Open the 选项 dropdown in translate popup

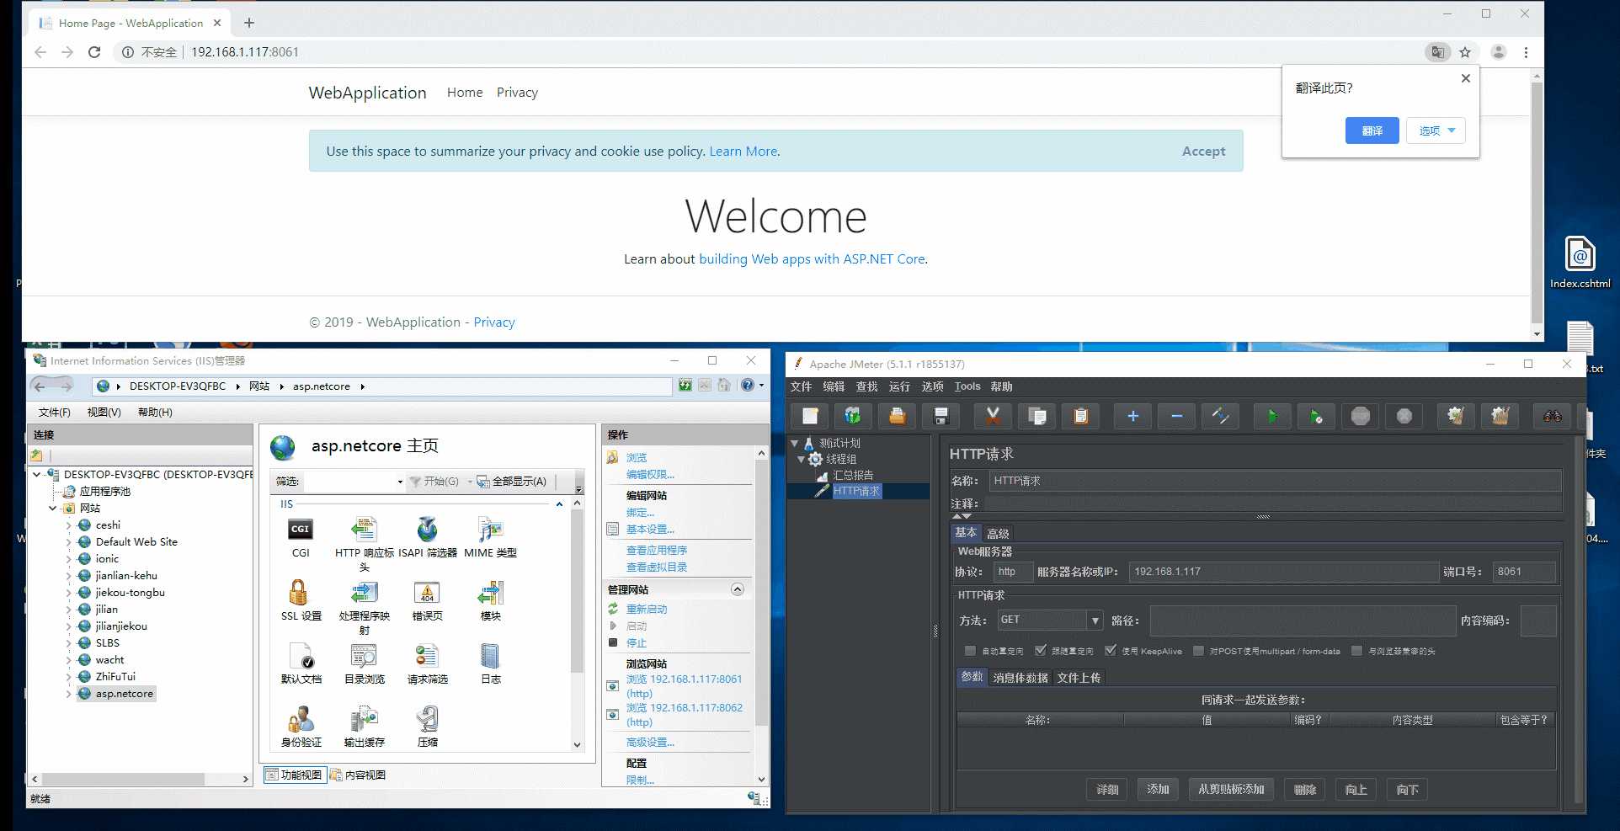(1436, 131)
